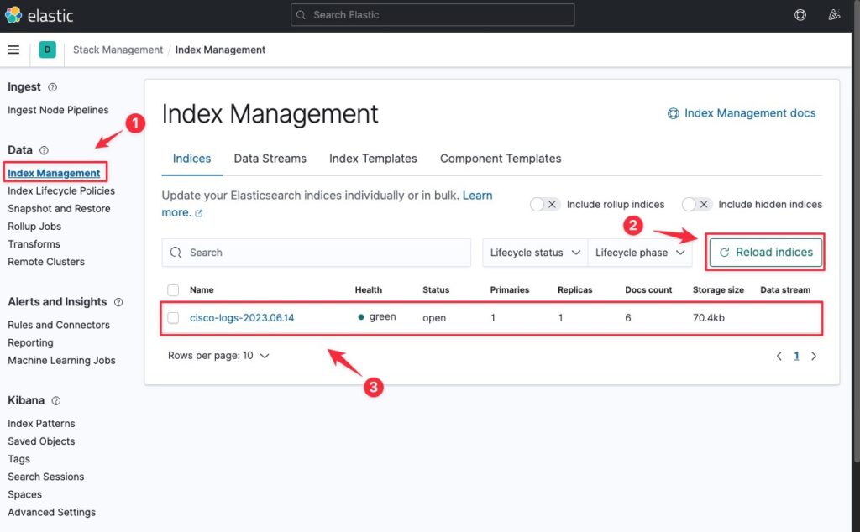
Task: Open Rollup Jobs in sidebar
Action: click(x=34, y=227)
